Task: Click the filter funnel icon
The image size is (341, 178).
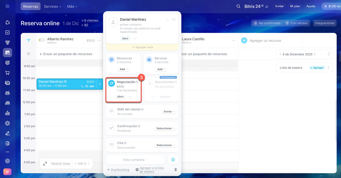Action: click(29, 40)
